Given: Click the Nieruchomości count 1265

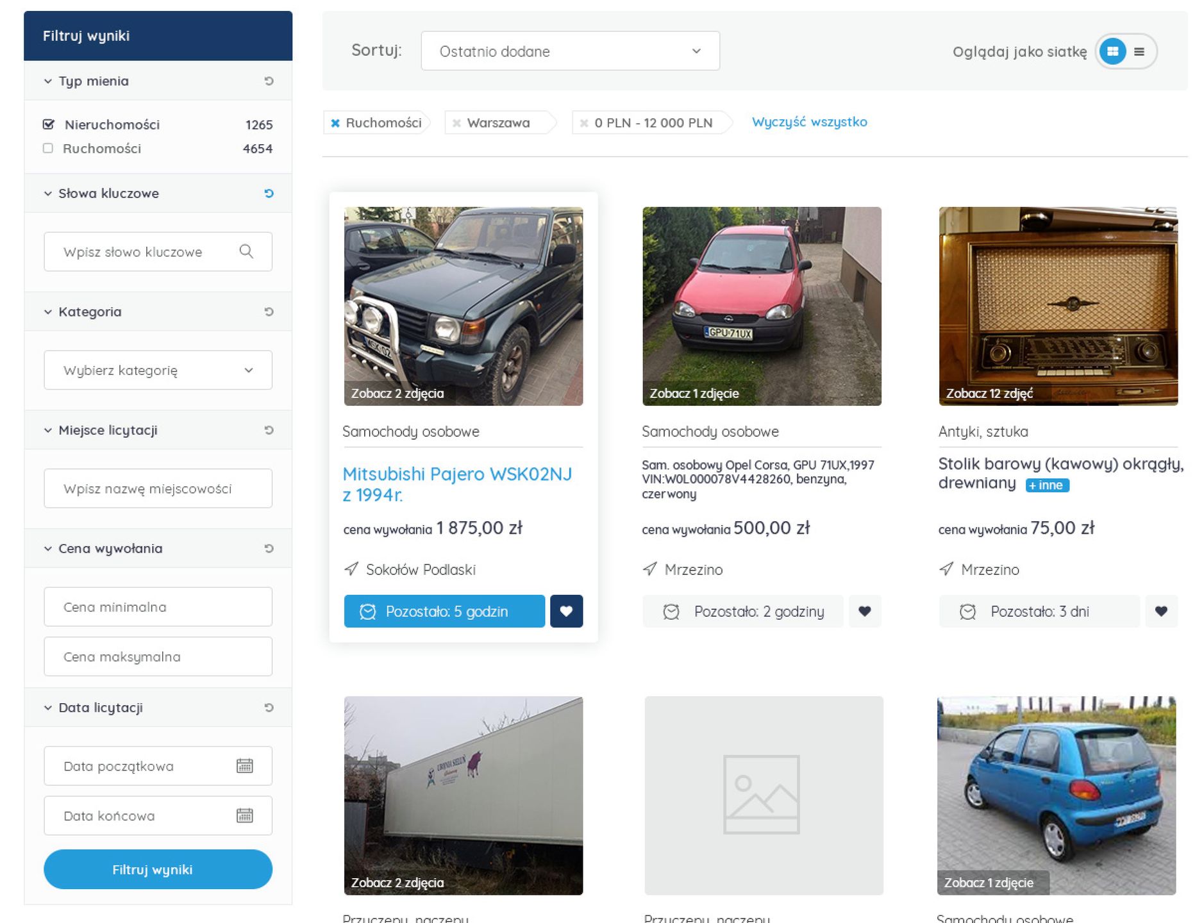Looking at the screenshot, I should [259, 124].
